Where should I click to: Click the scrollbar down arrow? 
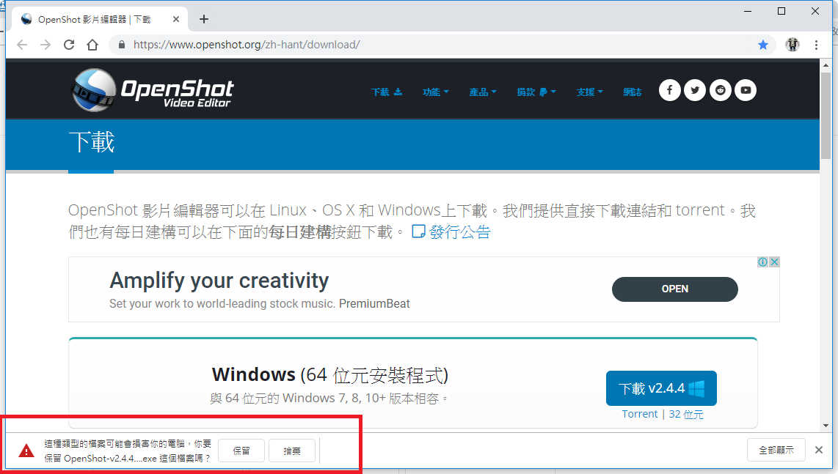point(826,426)
